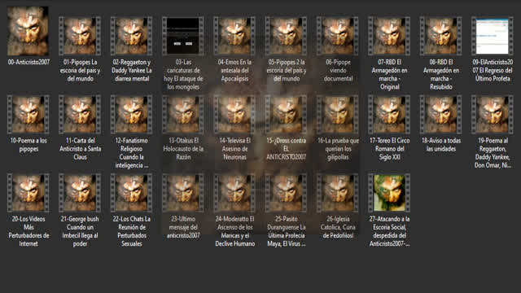This screenshot has width=521, height=293.
Task: Open video icon 21-George bush
Action: (x=80, y=193)
